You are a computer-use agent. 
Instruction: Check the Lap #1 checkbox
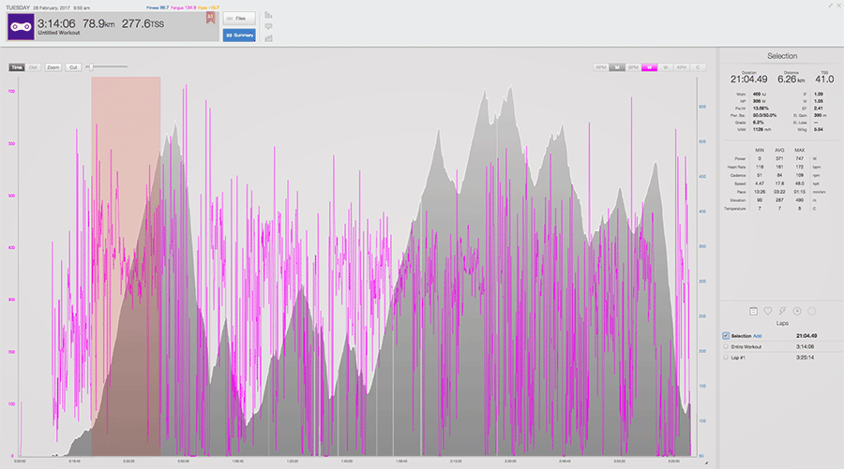726,358
